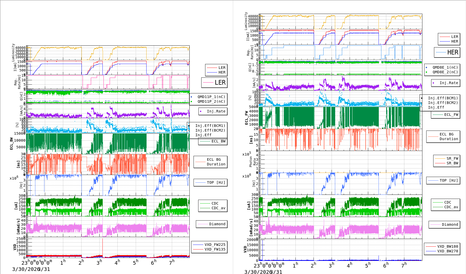466x274 pixels.
Task: Select QMD11P_1(nC) legend entry
Action: pyautogui.click(x=211, y=97)
